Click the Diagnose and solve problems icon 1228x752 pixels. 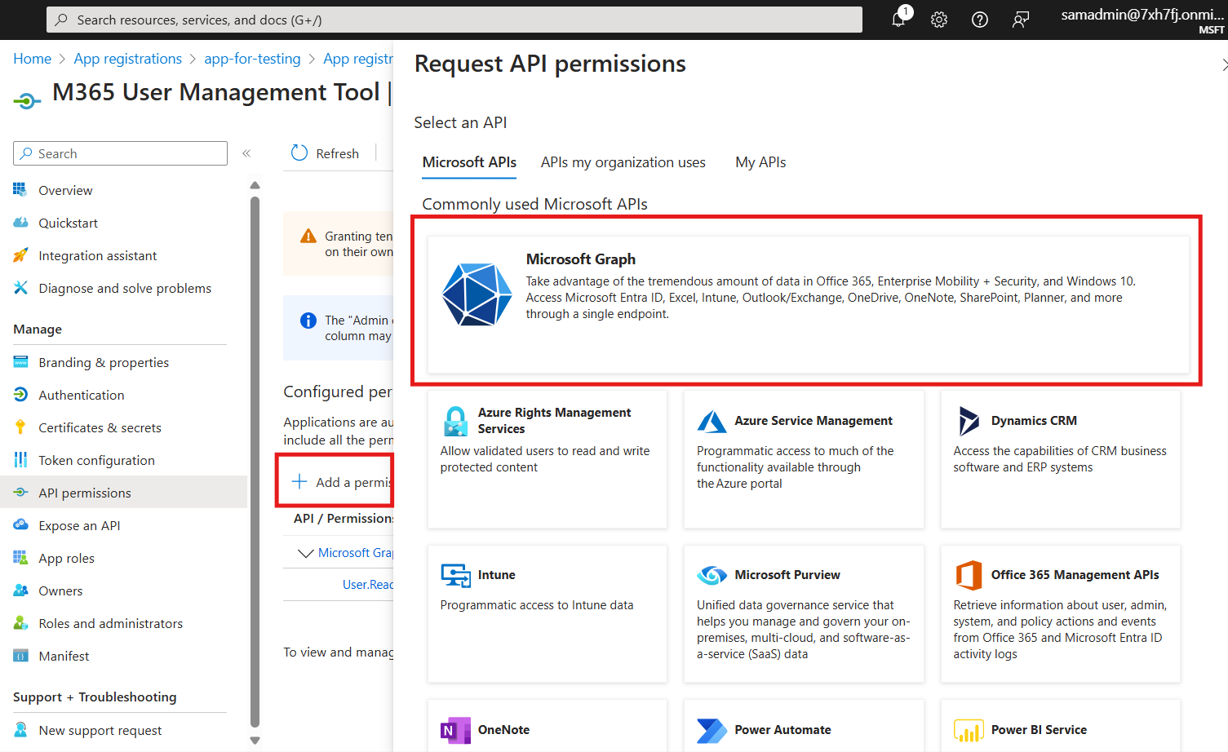pyautogui.click(x=20, y=287)
